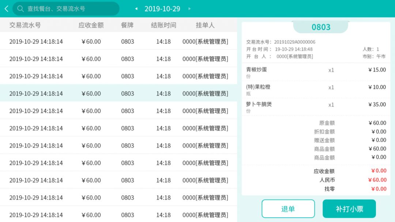Image resolution: width=395 pixels, height=222 pixels.
Task: Select the highlighted transaction row
Action: (x=118, y=93)
